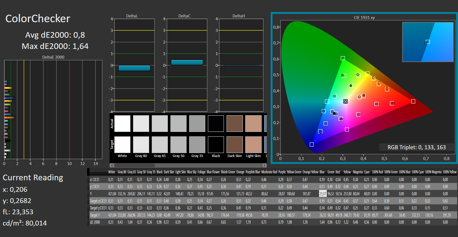Click the horizontal scrollbar thumb under the swatches
The image size is (458, 237).
(x=134, y=165)
